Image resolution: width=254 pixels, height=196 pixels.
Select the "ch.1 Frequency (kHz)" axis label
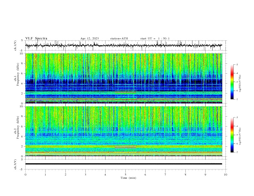[x=17, y=74]
